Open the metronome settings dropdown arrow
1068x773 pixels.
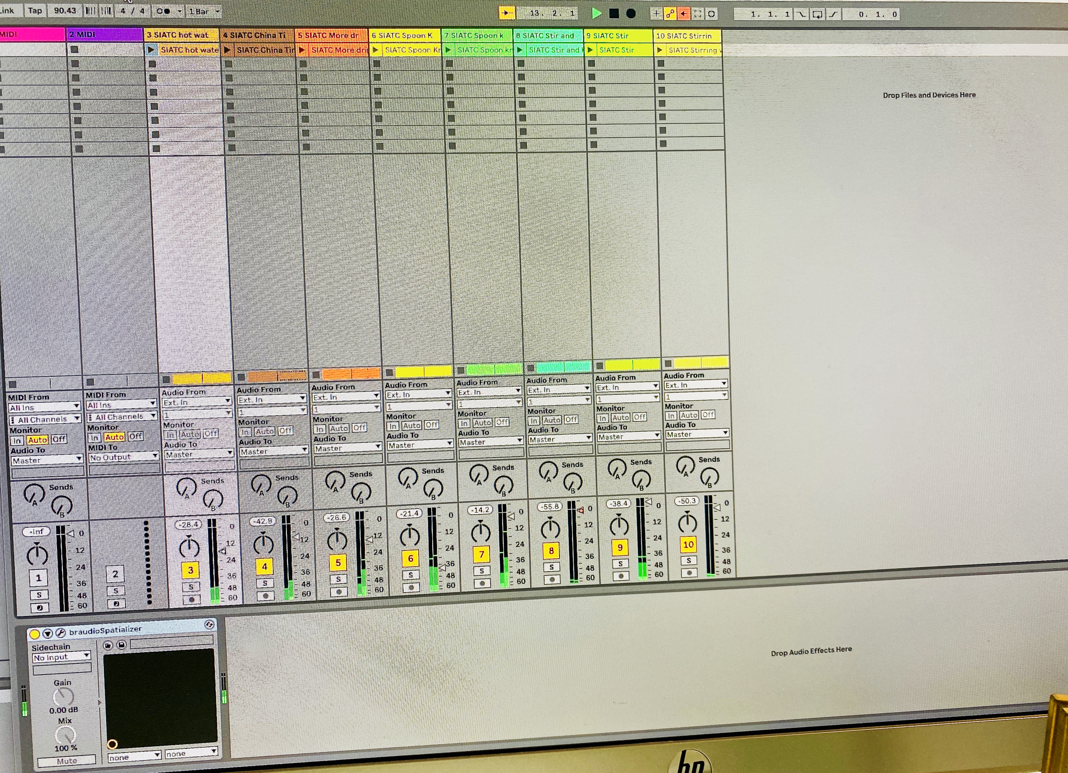click(179, 11)
